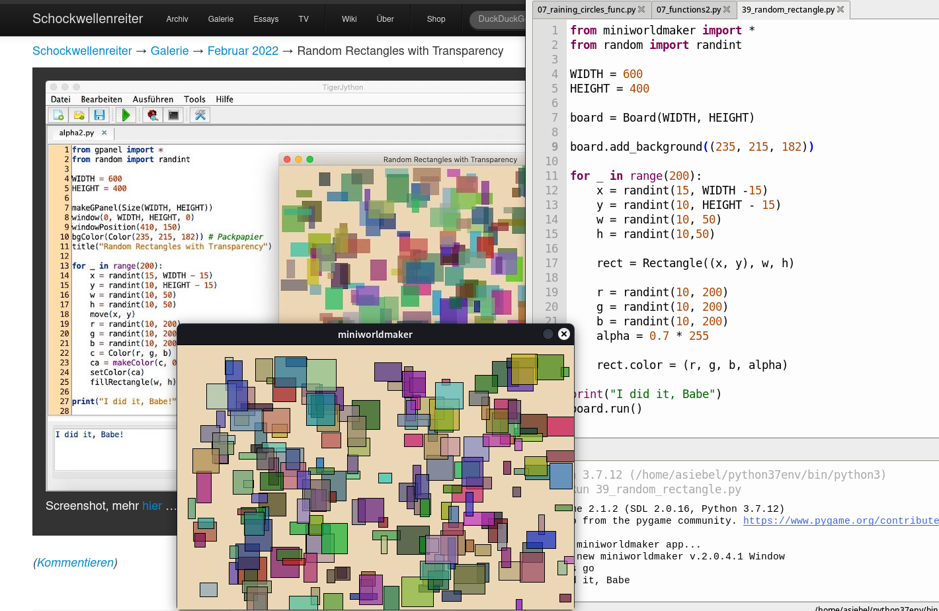939x611 pixels.
Task: Click the 'hier' link in screenshot caption
Action: pos(152,506)
